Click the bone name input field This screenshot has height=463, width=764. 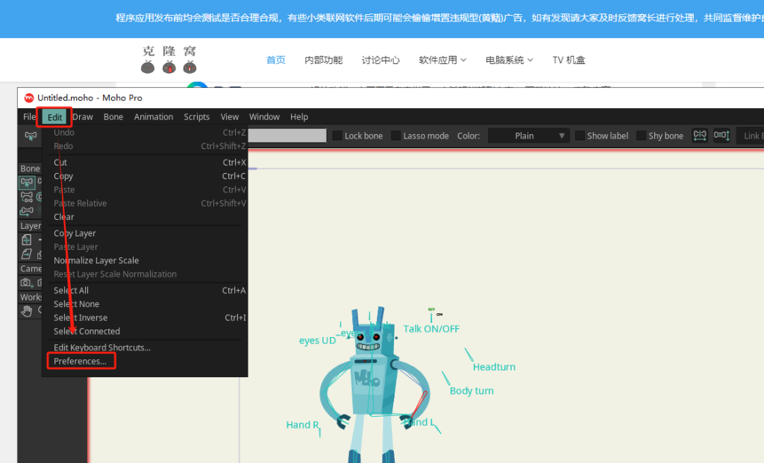287,136
